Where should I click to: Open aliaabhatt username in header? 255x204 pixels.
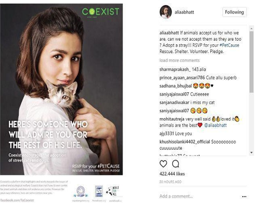pyautogui.click(x=184, y=12)
